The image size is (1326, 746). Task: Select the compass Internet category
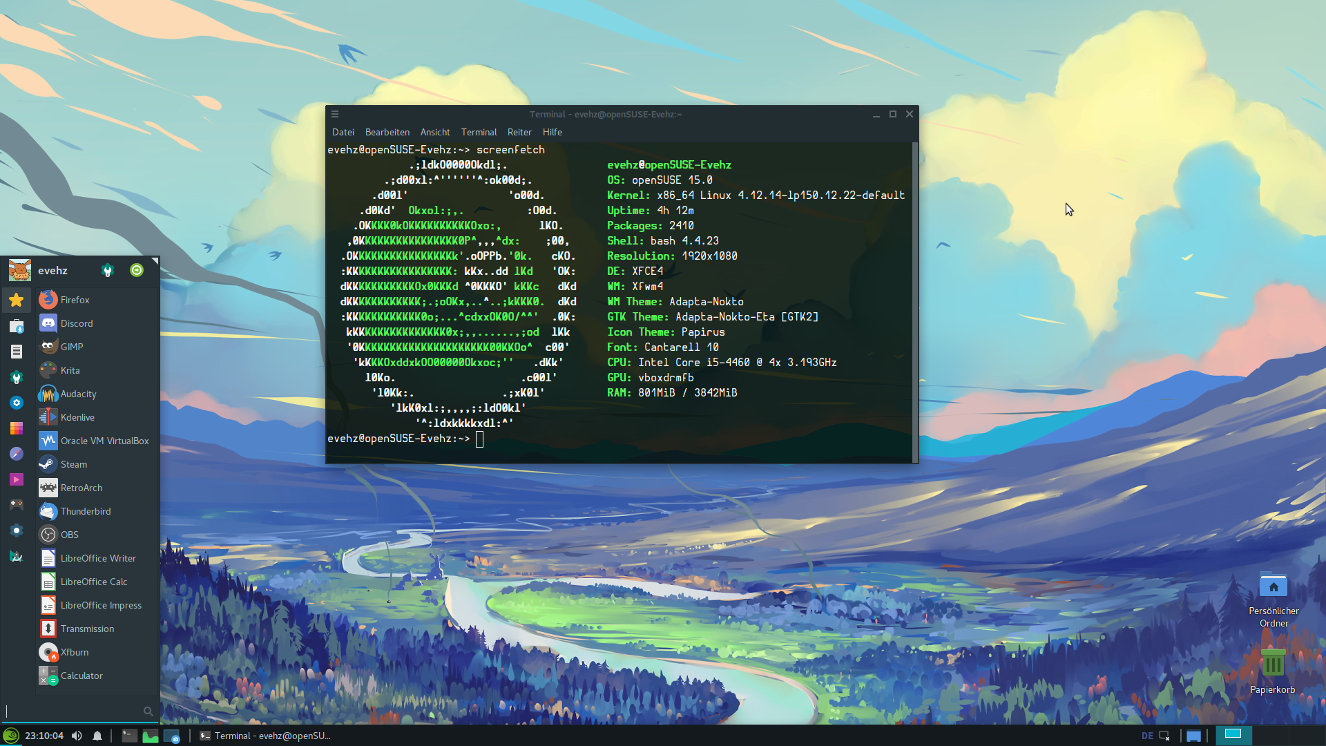tap(17, 454)
